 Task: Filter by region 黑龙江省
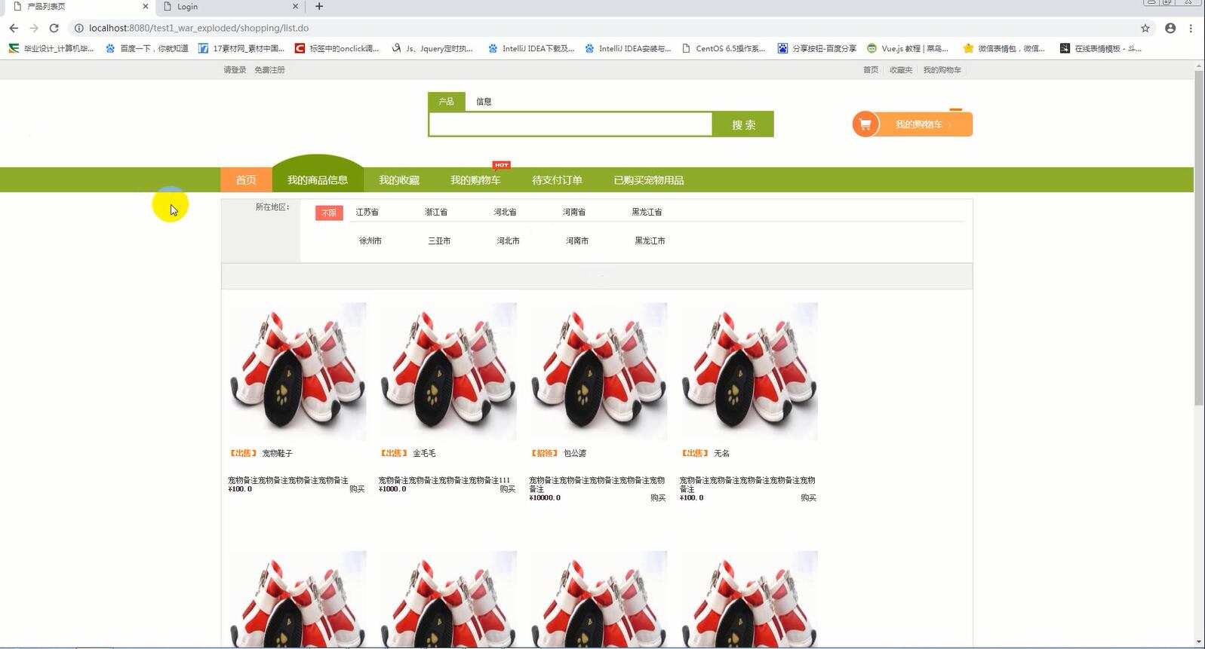647,213
